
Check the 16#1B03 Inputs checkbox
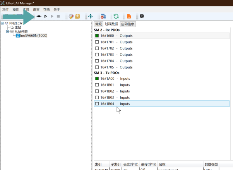(x=97, y=98)
